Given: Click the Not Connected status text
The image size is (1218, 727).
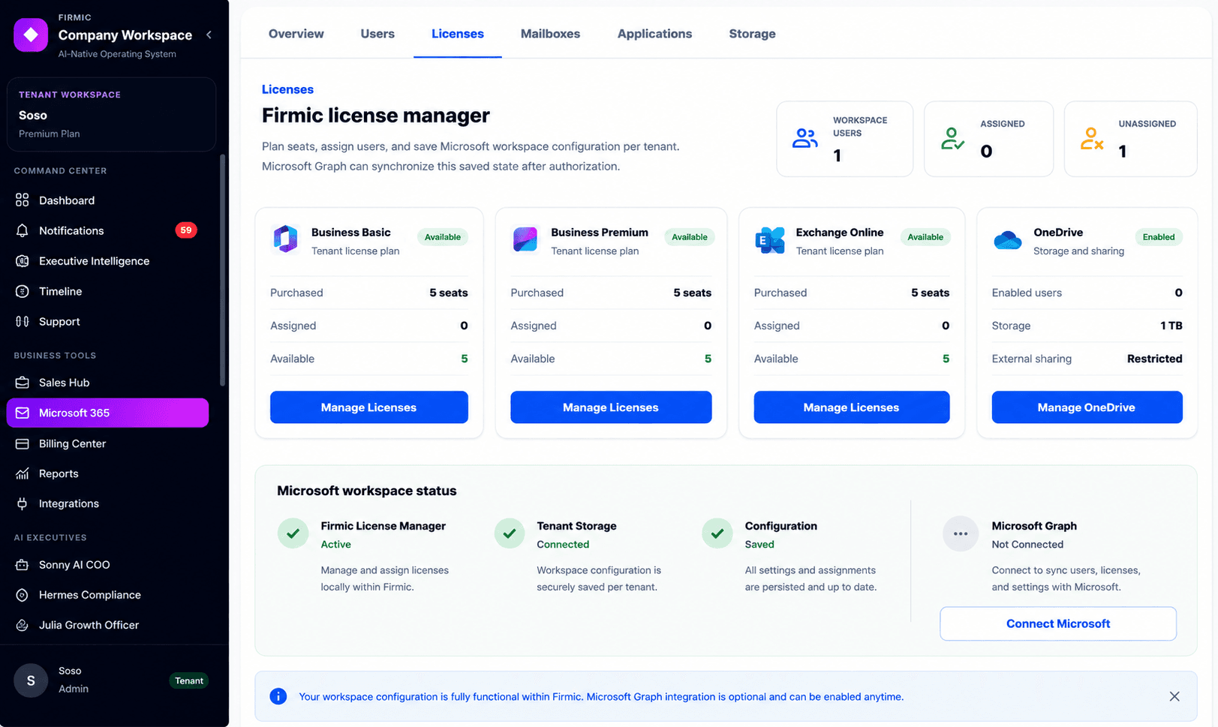Looking at the screenshot, I should [1027, 545].
